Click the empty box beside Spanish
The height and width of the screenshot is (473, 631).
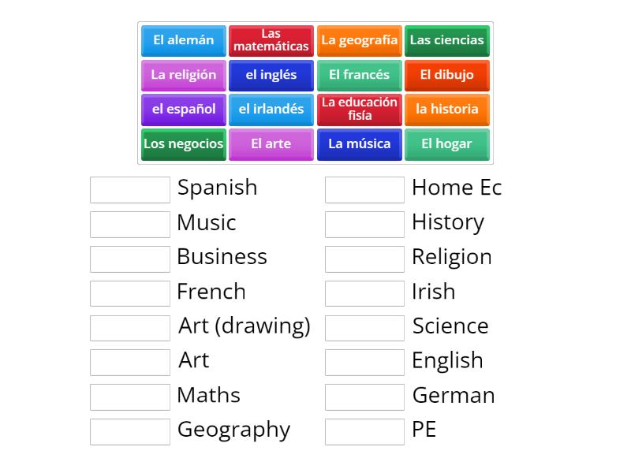click(x=130, y=190)
